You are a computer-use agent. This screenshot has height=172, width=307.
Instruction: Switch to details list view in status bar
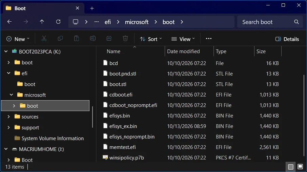[290, 167]
